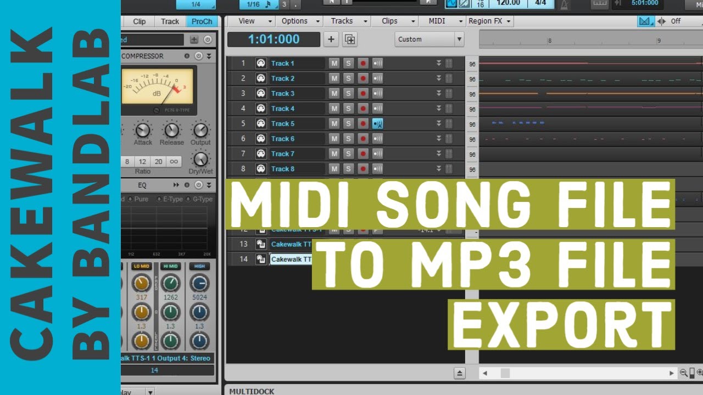Click the snap-to-grid icon above timeline
This screenshot has height=395, width=703.
[646, 21]
